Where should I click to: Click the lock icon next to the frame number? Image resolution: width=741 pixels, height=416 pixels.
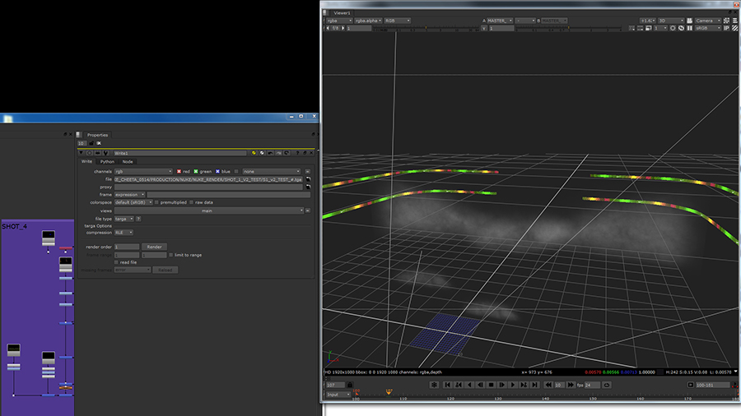coord(350,385)
